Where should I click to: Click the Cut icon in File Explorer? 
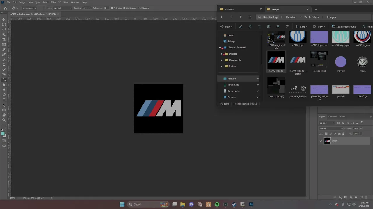[x=240, y=27]
